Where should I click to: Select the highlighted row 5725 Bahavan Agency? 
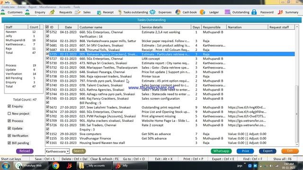coord(170,54)
